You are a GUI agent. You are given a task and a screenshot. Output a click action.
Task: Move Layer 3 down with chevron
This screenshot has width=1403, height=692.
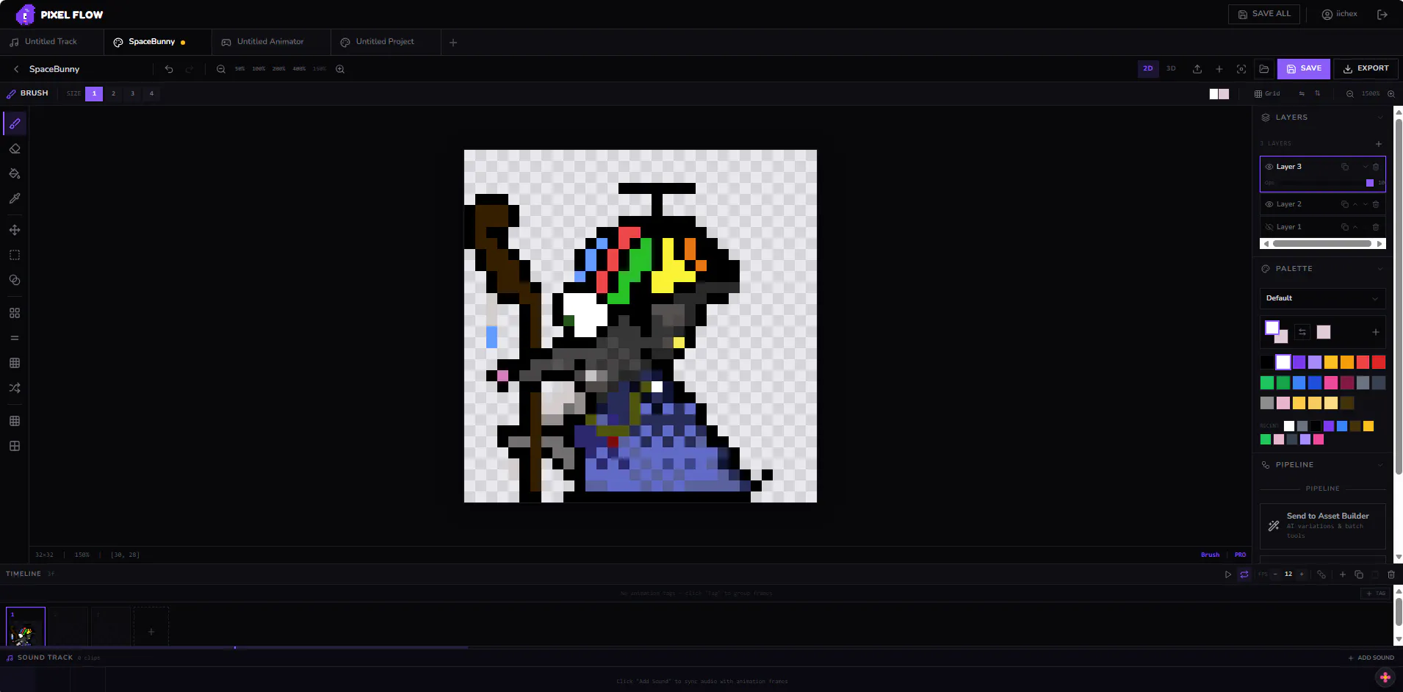click(1366, 167)
